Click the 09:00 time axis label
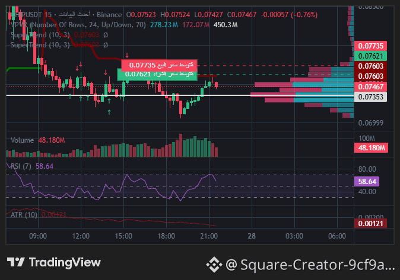 click(x=38, y=236)
